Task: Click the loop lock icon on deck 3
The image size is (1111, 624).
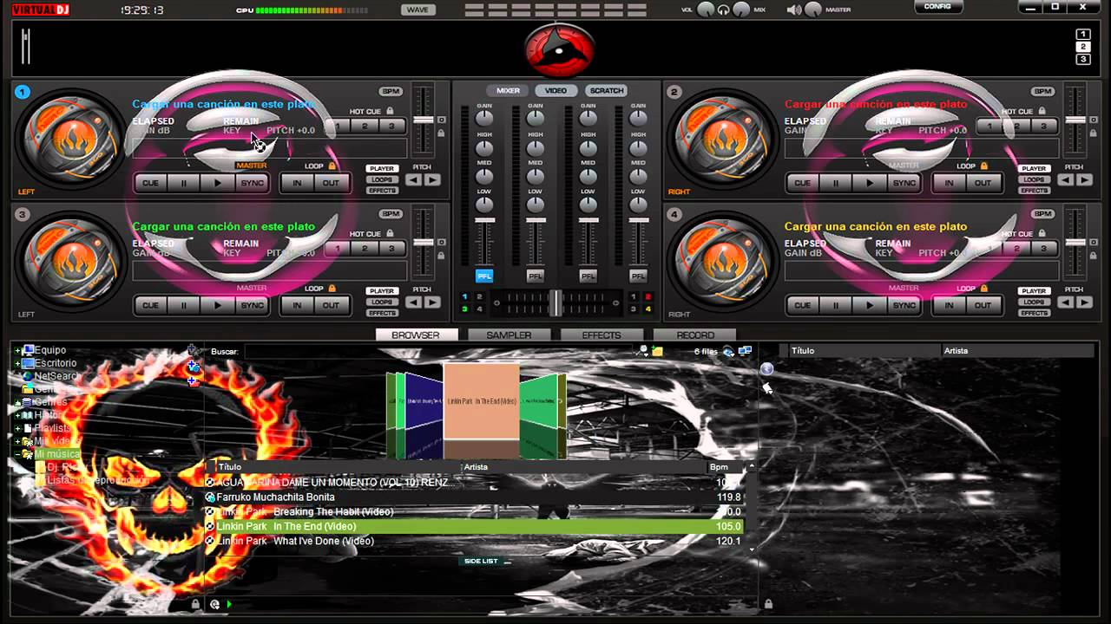Action: pyautogui.click(x=332, y=288)
